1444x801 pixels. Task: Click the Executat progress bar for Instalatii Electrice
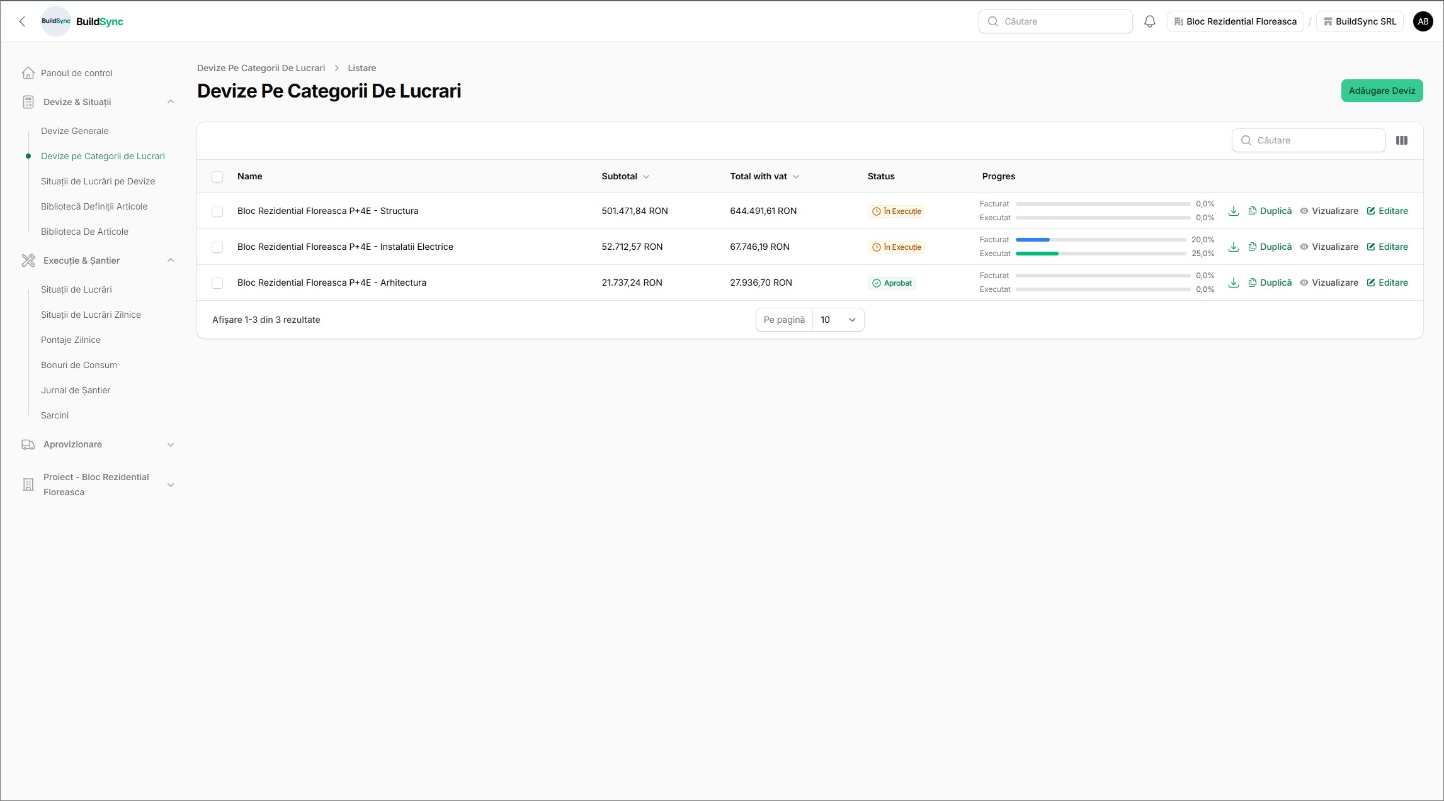click(1101, 253)
